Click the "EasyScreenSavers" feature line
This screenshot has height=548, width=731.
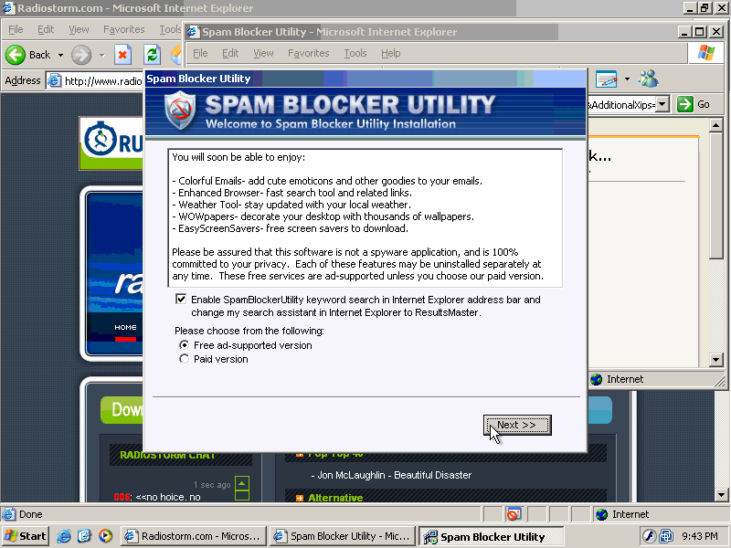tap(290, 228)
